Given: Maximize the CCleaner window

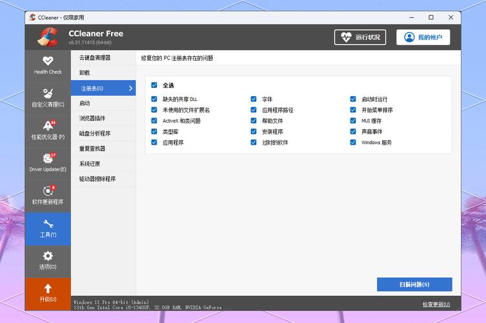Looking at the screenshot, I should pos(431,17).
